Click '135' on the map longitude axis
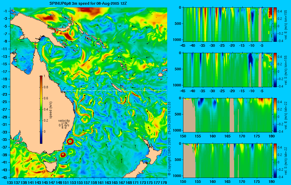The width and height of the screenshot is (291, 185). (10, 183)
